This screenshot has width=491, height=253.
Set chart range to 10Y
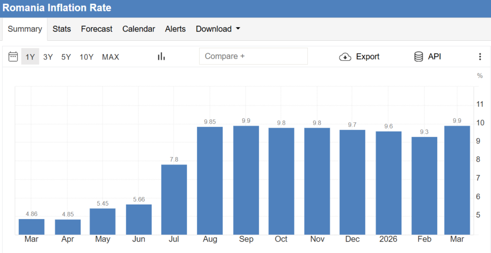86,57
